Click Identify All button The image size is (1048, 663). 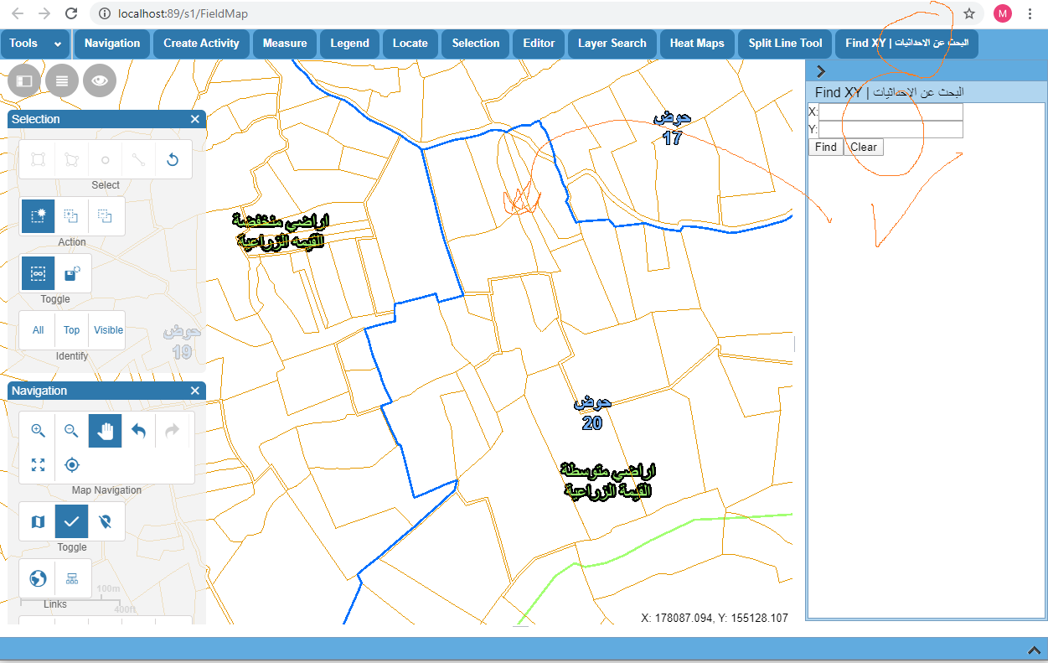pos(38,330)
